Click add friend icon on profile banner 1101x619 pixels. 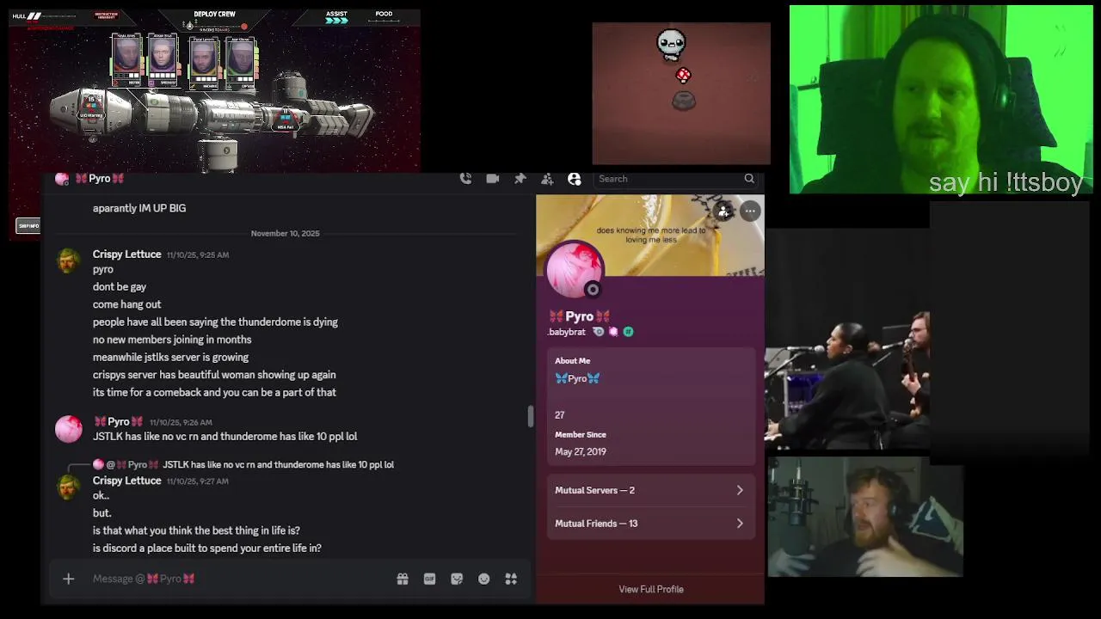point(724,211)
